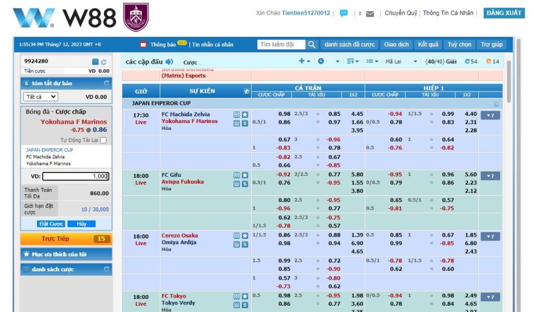
Task: Add Cerezo Osaka match to favorites
Action: (x=245, y=236)
